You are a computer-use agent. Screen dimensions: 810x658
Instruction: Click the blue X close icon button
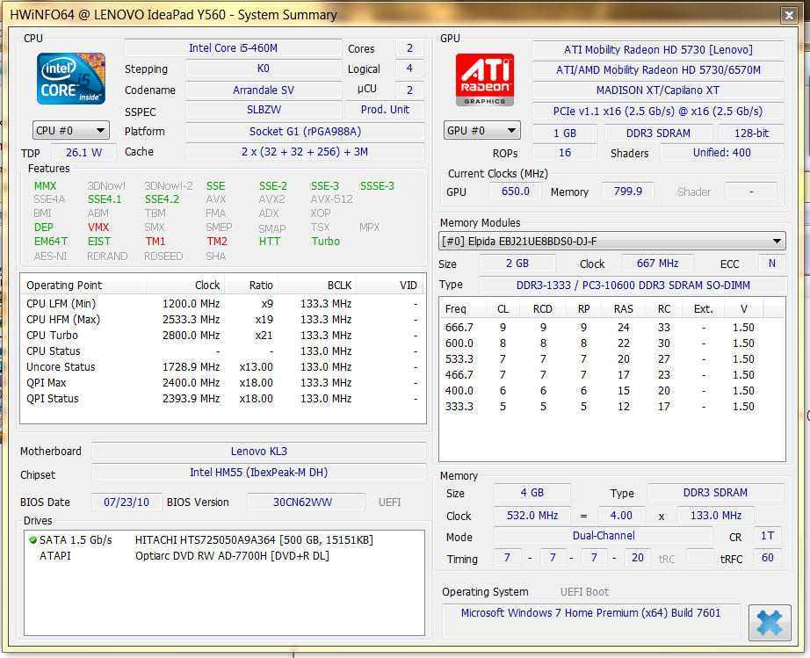tap(770, 622)
